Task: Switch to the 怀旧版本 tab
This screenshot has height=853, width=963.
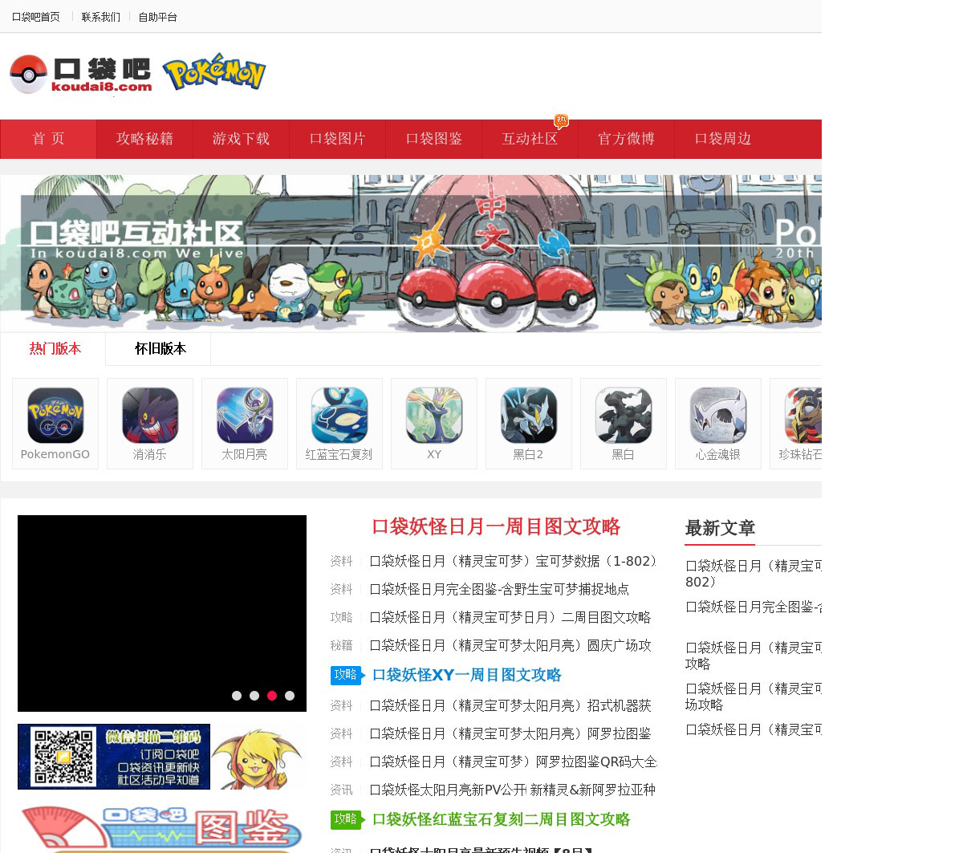Action: 160,349
